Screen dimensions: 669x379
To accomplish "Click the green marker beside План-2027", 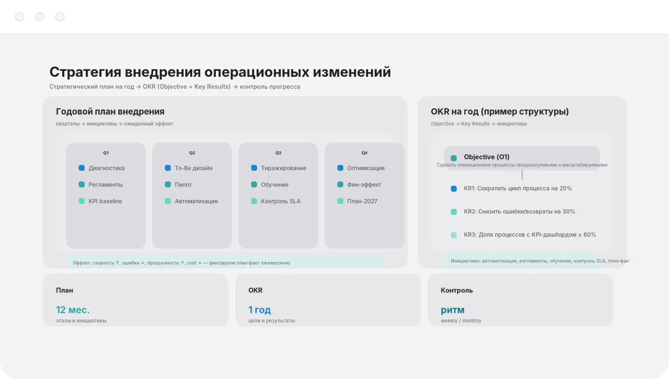I will (x=340, y=201).
